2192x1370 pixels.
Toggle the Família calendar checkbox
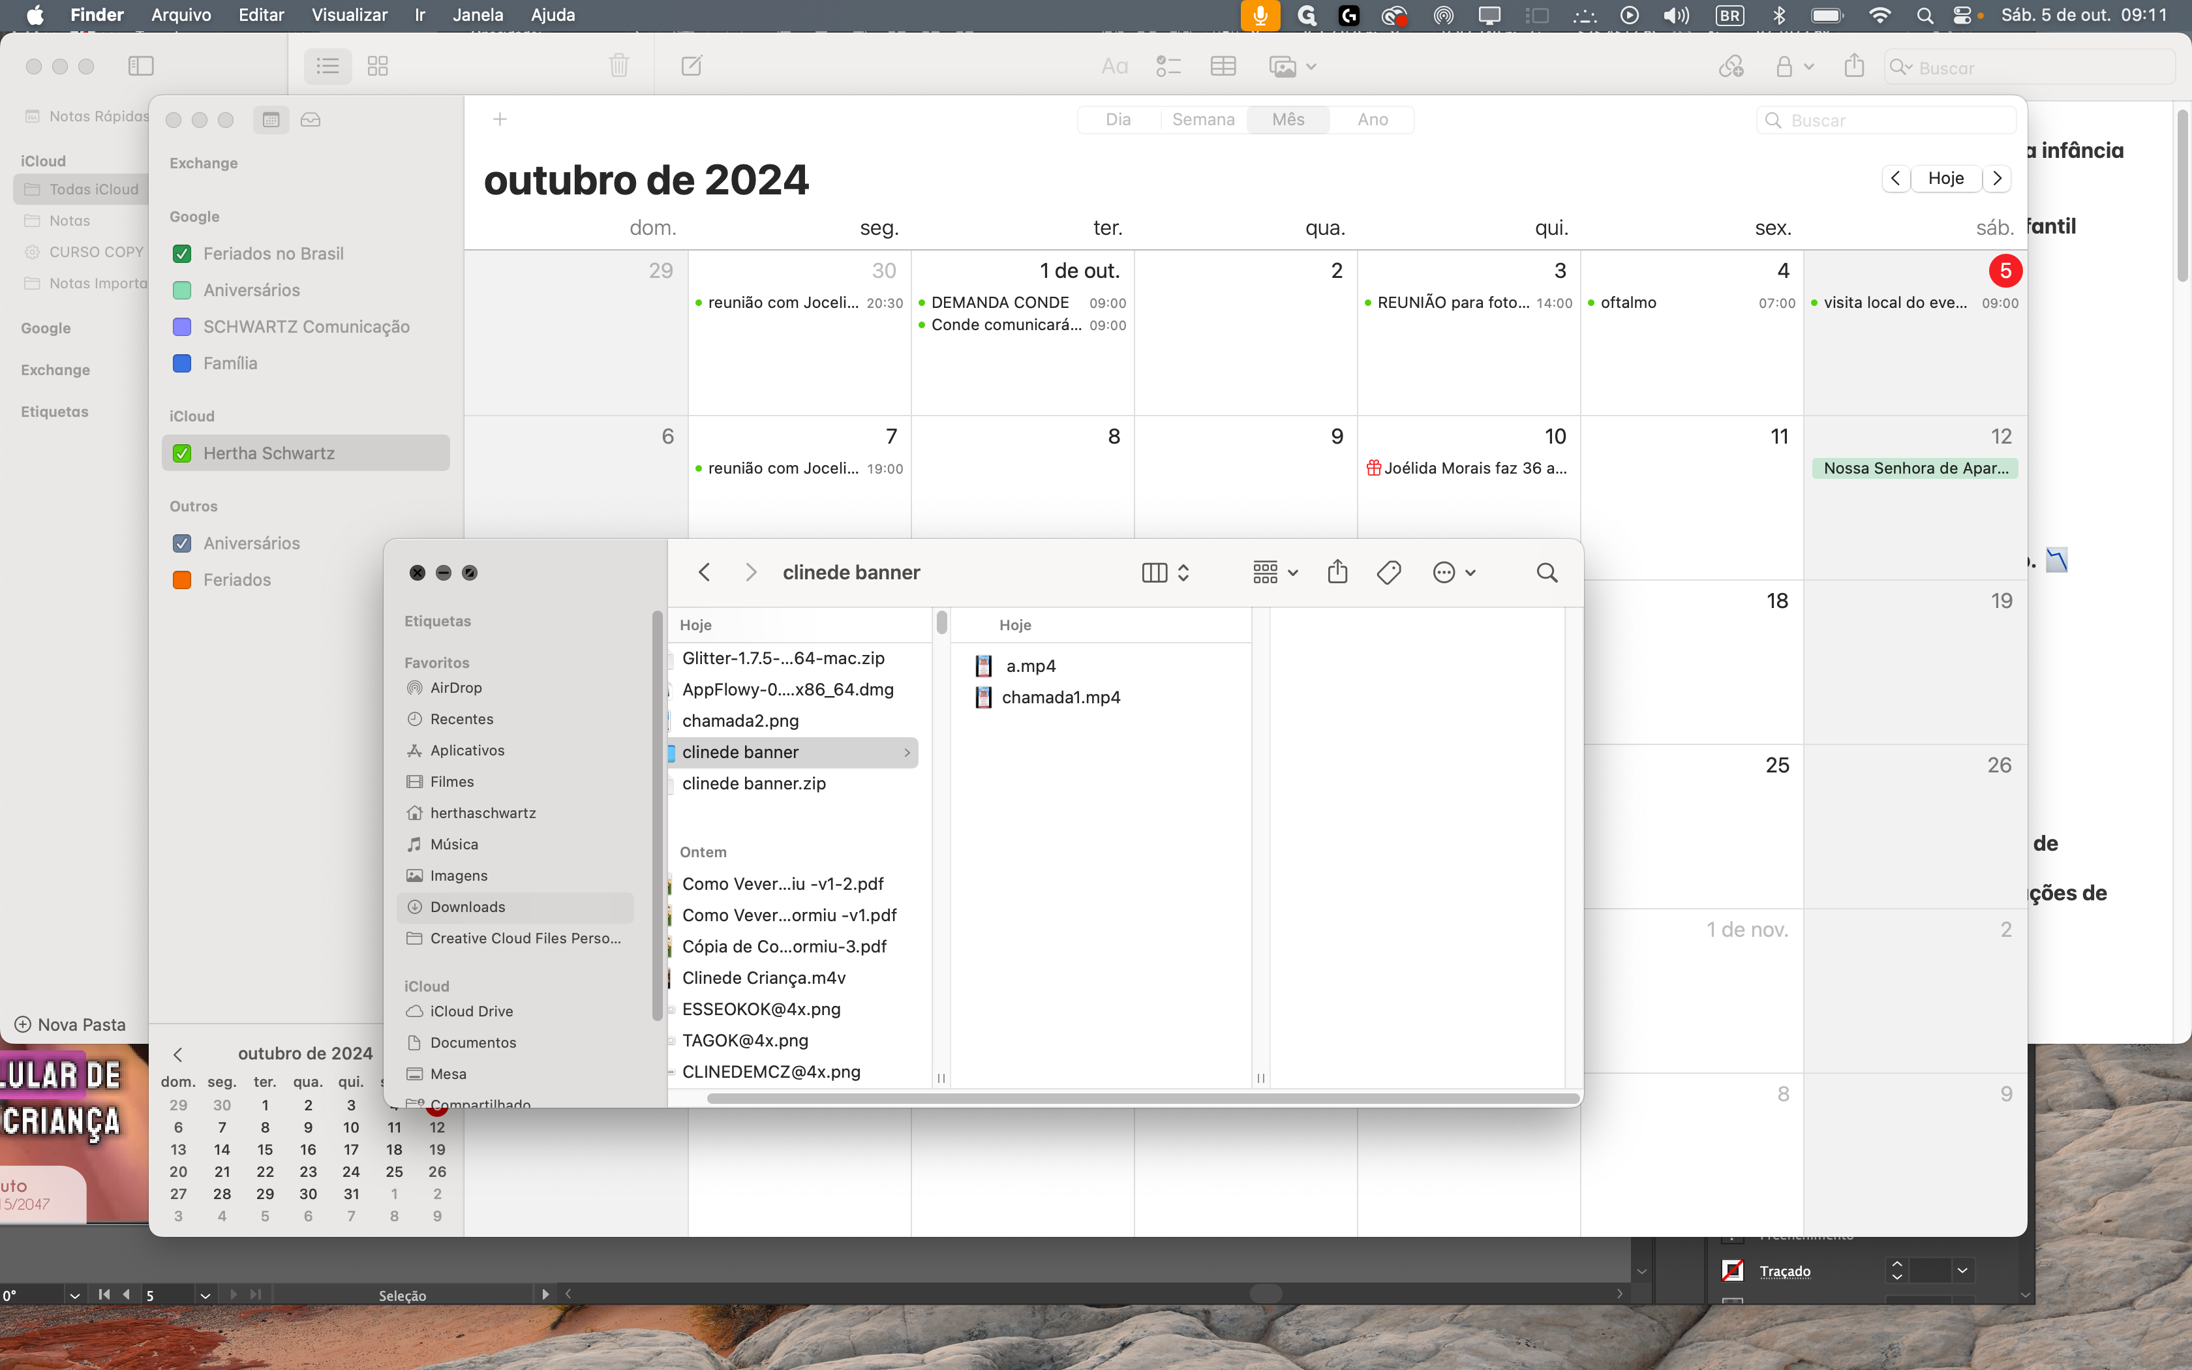[182, 363]
